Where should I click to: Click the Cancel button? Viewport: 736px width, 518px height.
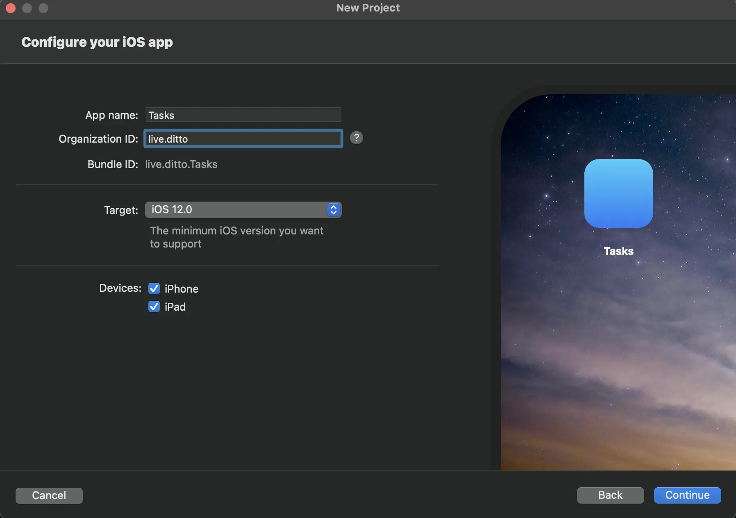tap(49, 495)
